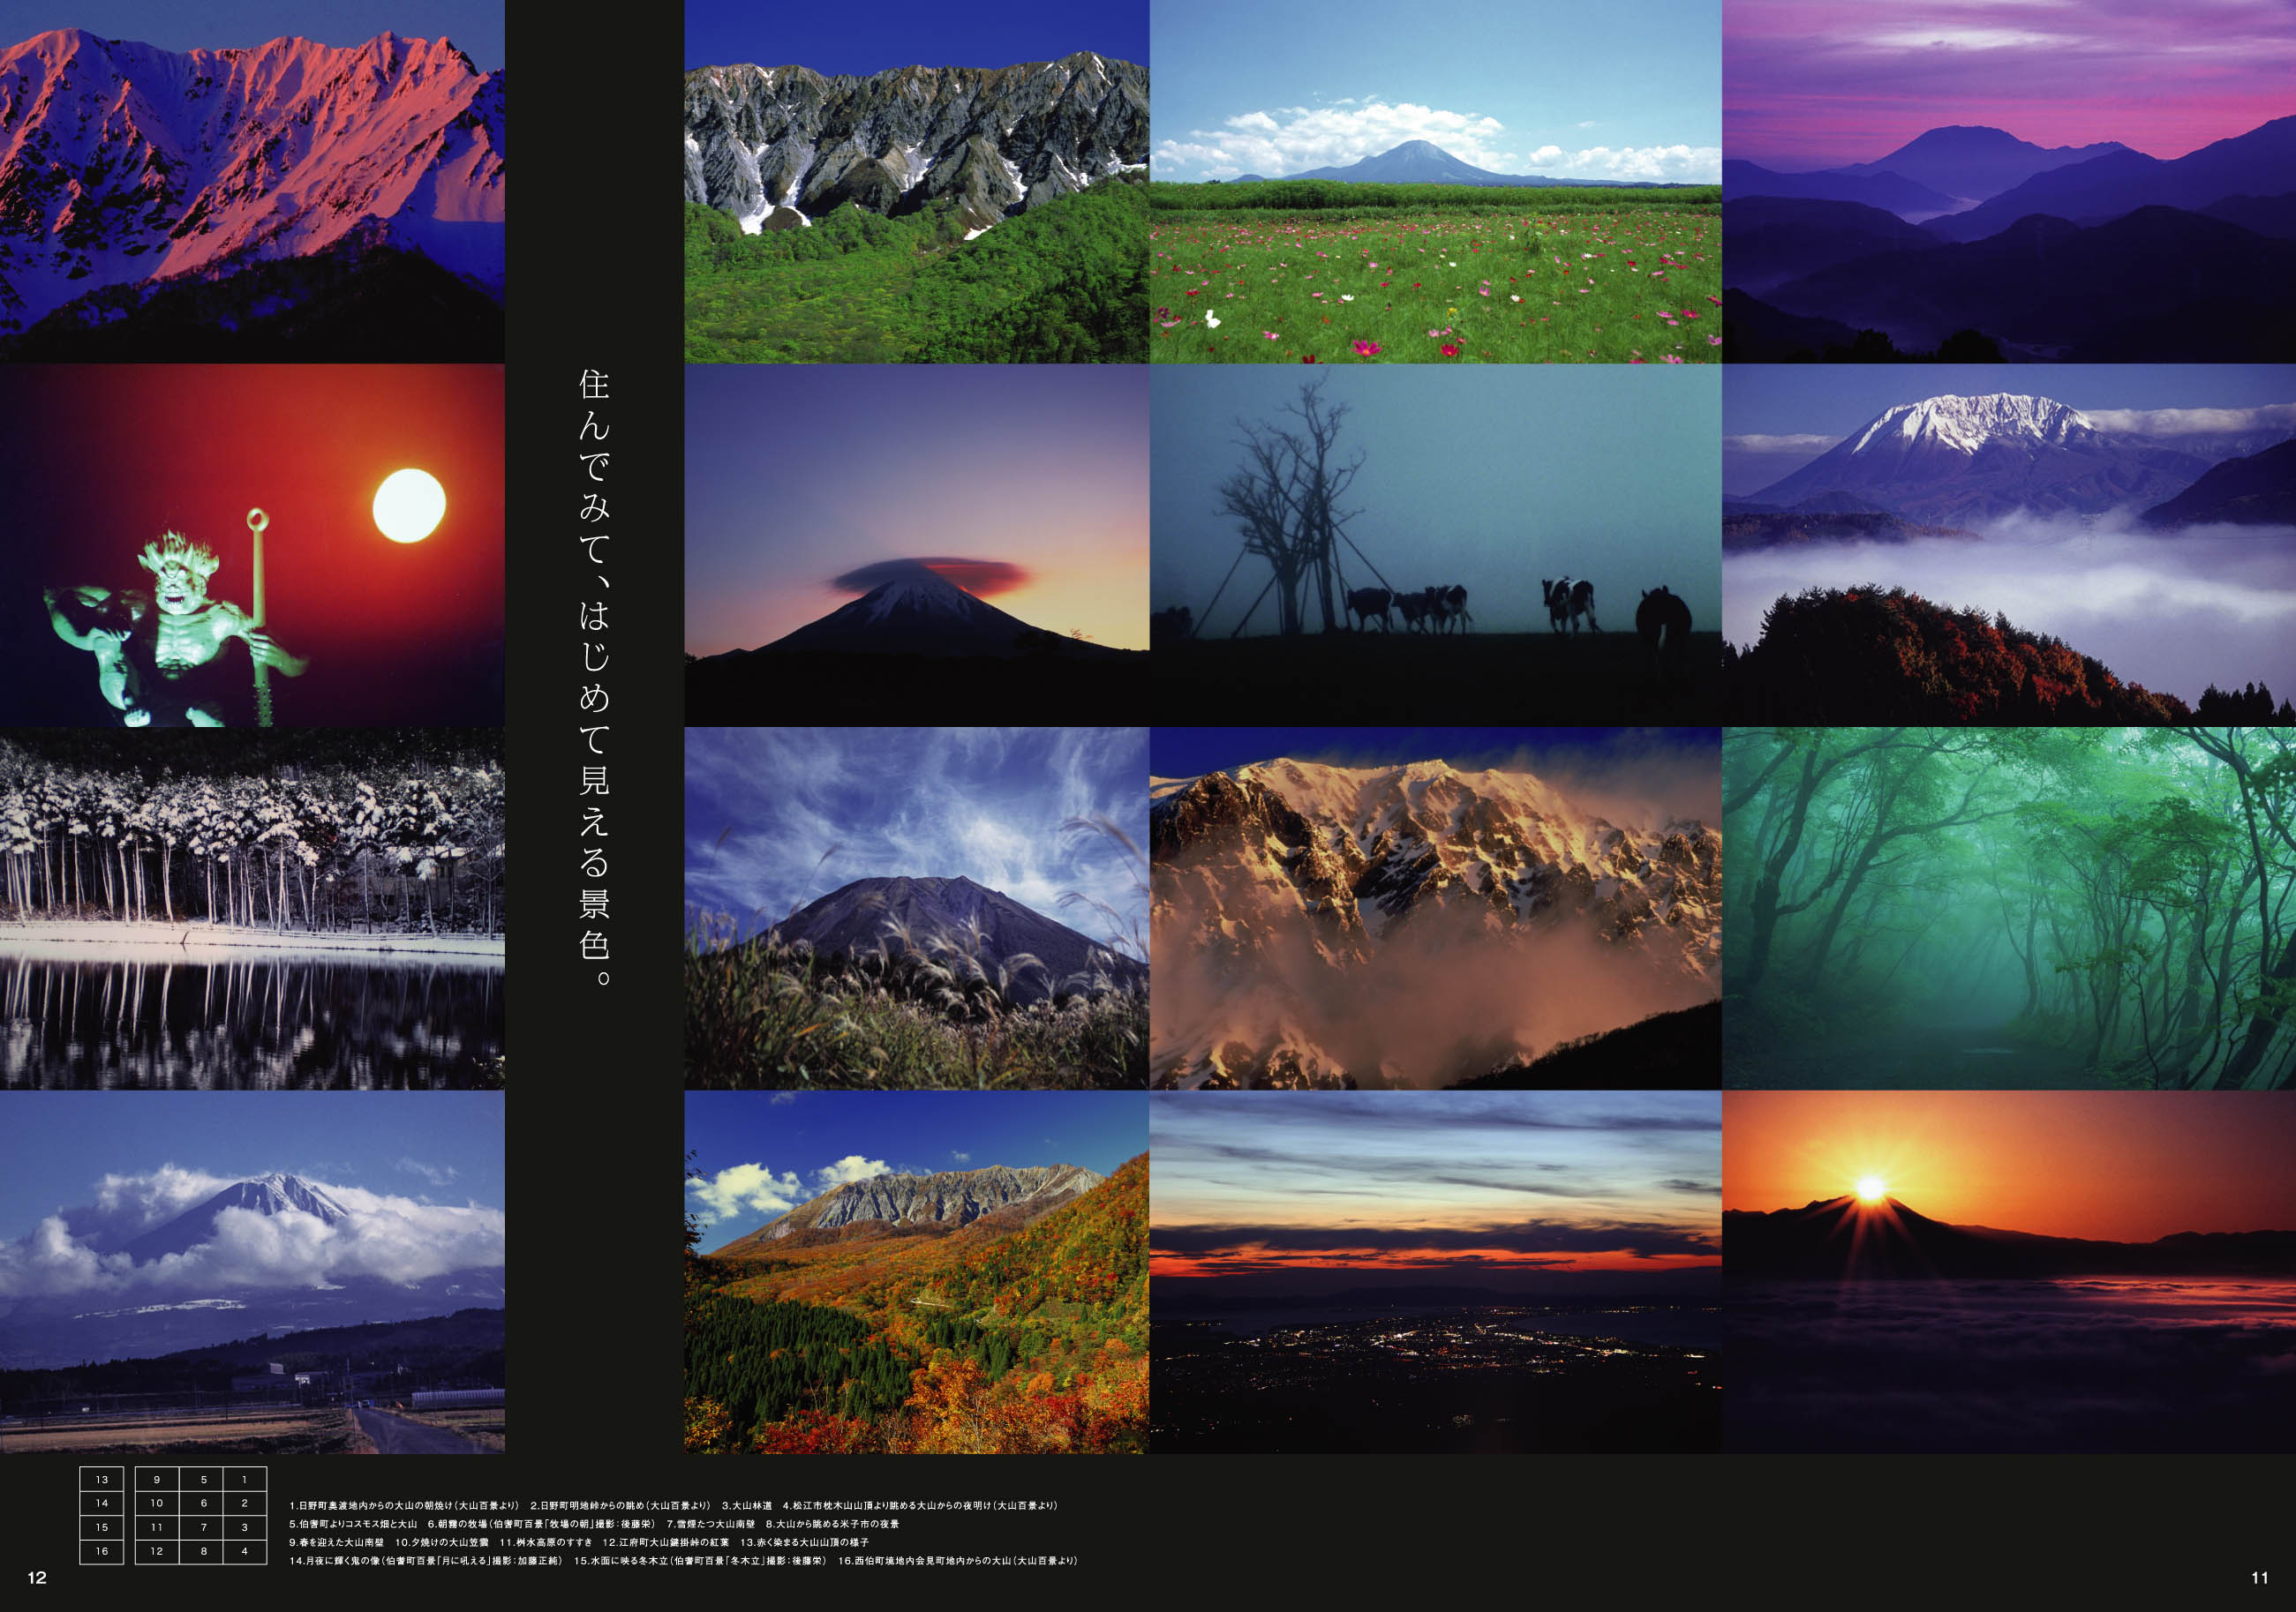Click legend grid cell number 16

pos(101,1551)
